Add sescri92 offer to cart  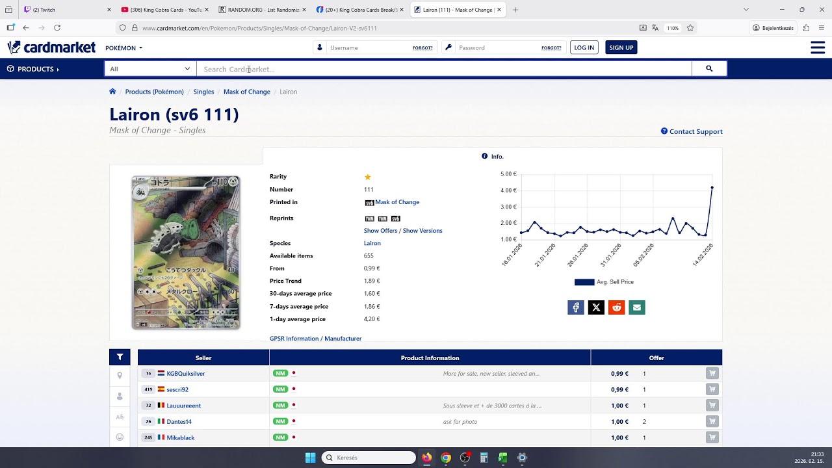(712, 389)
